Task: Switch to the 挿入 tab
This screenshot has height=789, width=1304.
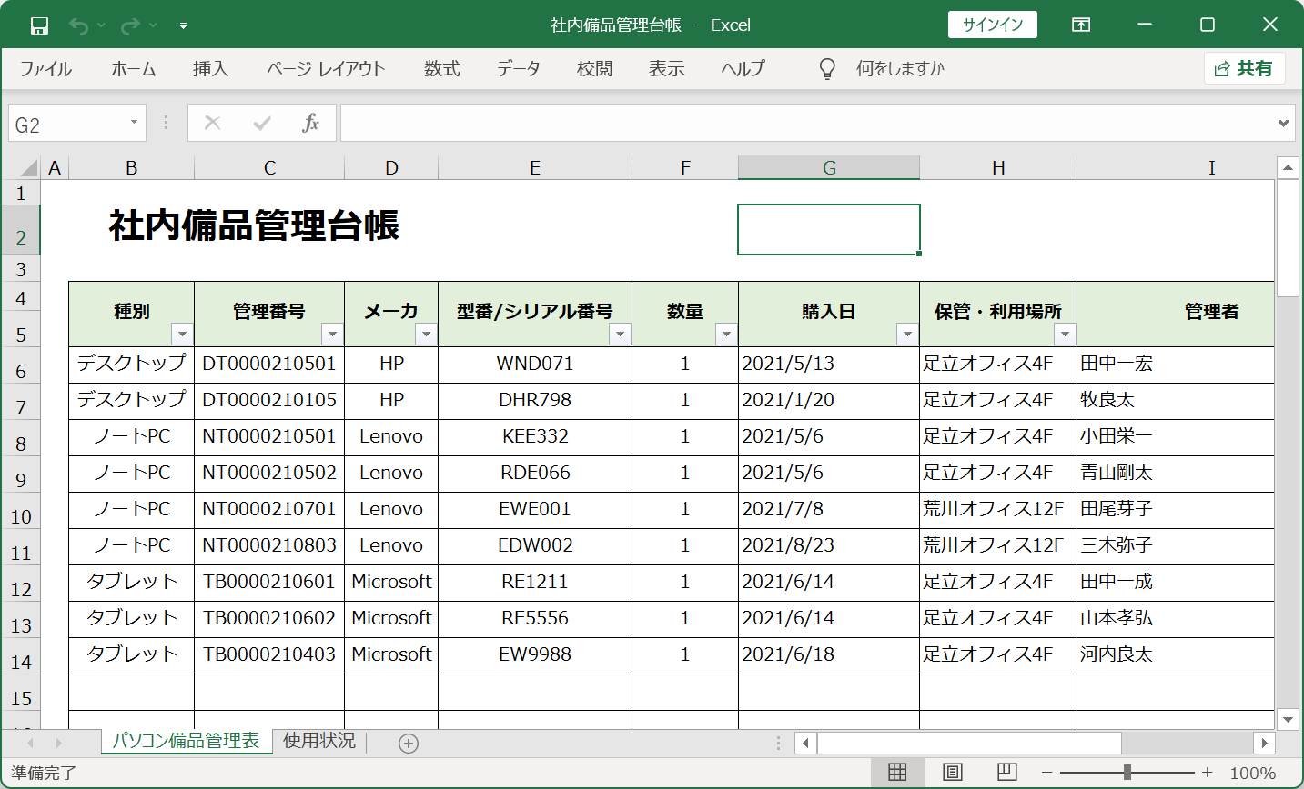Action: tap(210, 69)
